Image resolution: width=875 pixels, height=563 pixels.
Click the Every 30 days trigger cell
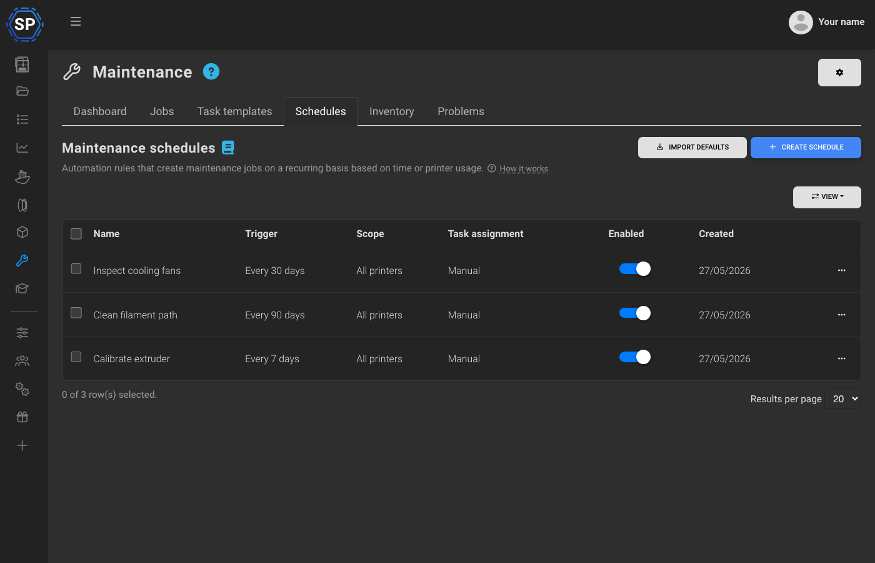pos(275,271)
